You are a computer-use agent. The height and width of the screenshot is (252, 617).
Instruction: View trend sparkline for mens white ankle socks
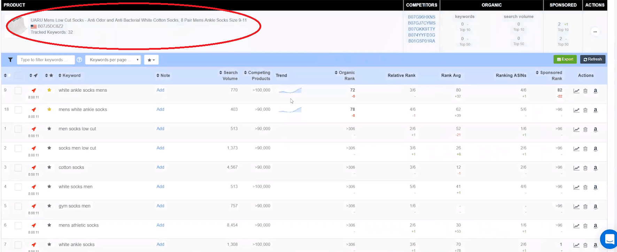point(290,110)
